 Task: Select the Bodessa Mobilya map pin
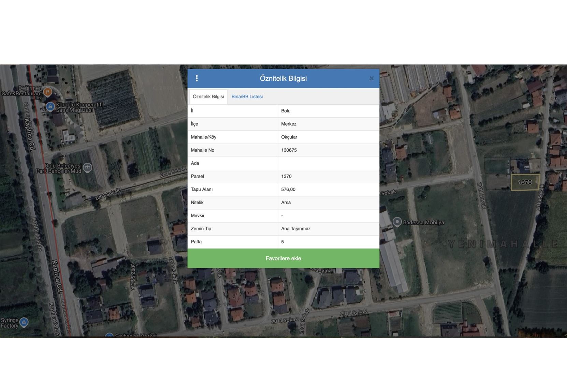397,222
